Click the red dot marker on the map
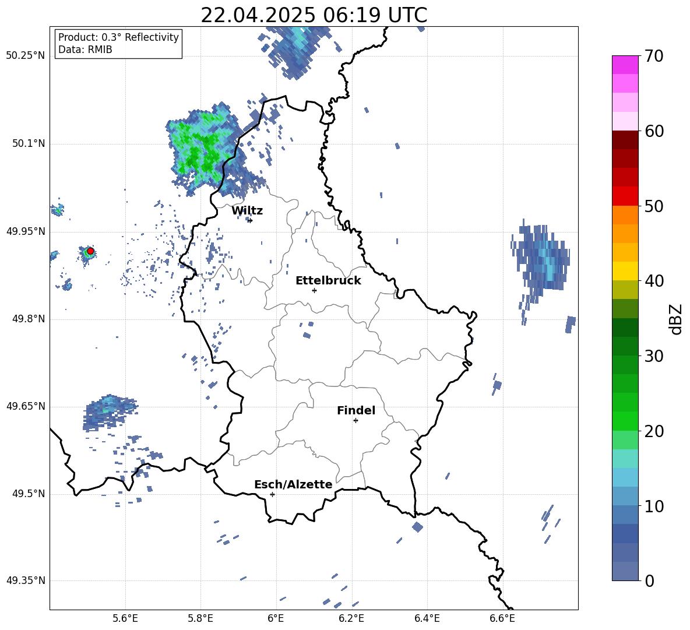 [x=90, y=251]
